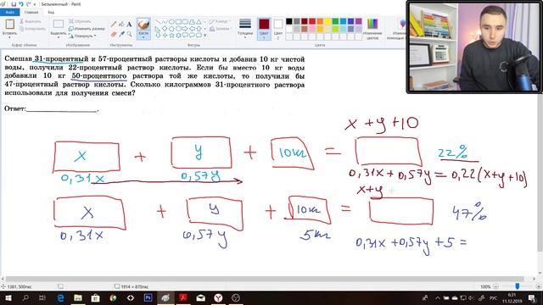Click Изменить размер resize button
Screen dimensions: 543x305
[x=87, y=29]
